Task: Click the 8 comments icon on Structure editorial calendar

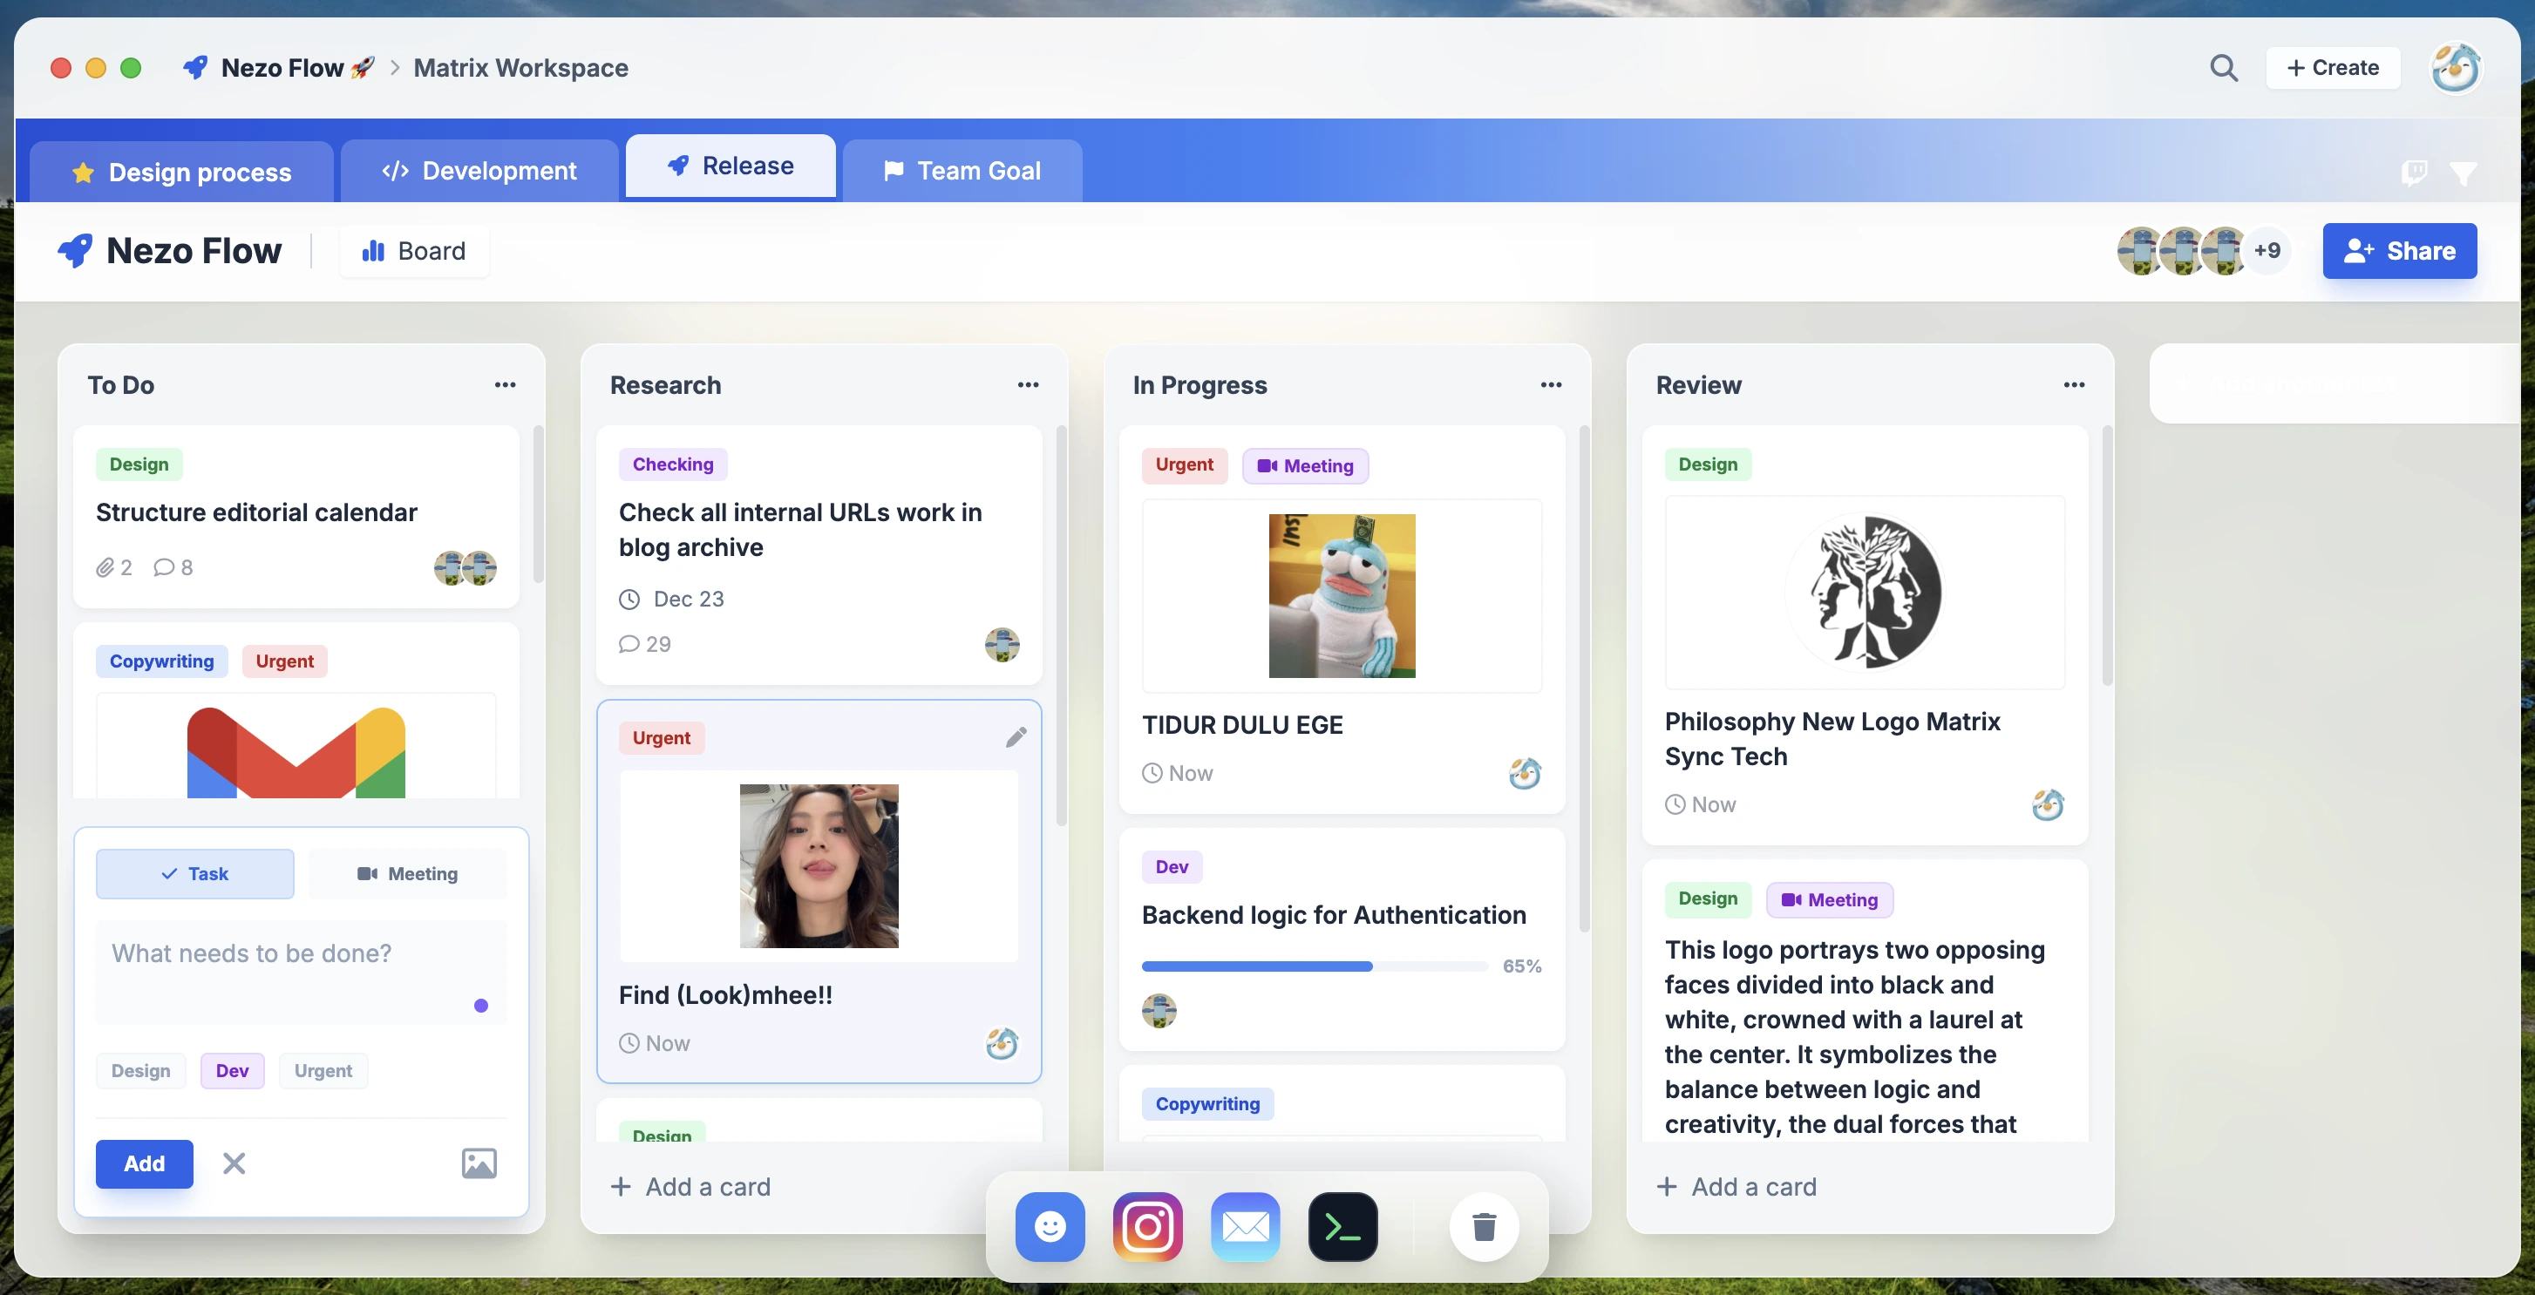Action: tap(165, 568)
